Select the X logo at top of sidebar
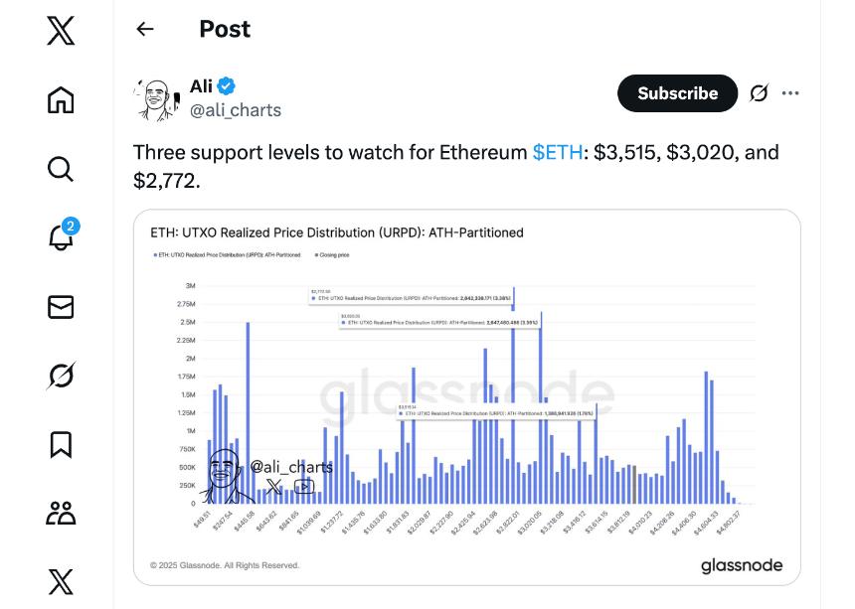The height and width of the screenshot is (609, 855). coord(61,32)
